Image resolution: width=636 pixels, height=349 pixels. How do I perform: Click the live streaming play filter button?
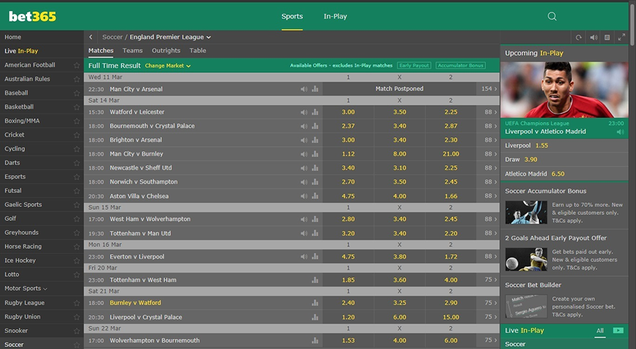[618, 330]
